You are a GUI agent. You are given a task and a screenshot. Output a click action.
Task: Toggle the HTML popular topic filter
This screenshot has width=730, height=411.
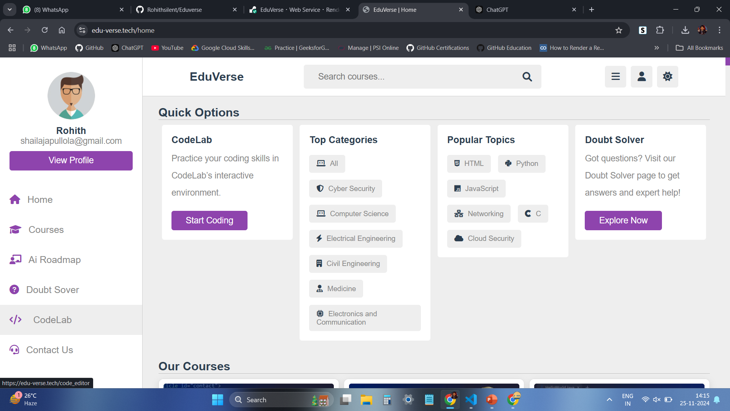pyautogui.click(x=468, y=163)
